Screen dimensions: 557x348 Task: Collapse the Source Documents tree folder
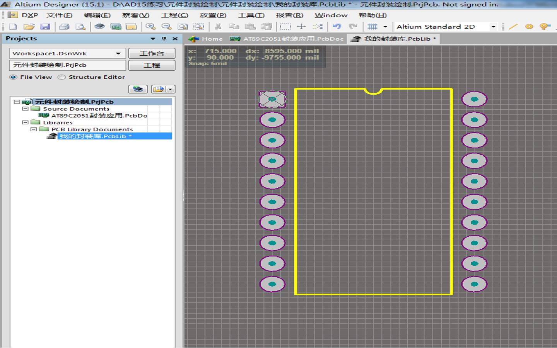pos(25,109)
